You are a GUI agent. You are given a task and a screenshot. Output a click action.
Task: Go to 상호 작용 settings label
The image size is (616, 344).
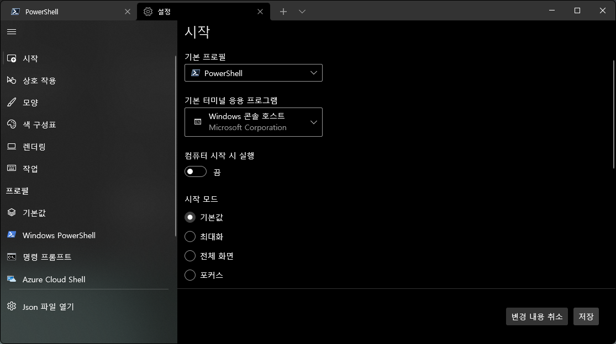pyautogui.click(x=39, y=80)
